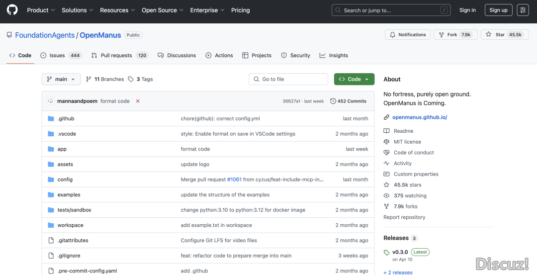Click the Sign up button
Viewport: 537px width, 276px height.
point(498,10)
